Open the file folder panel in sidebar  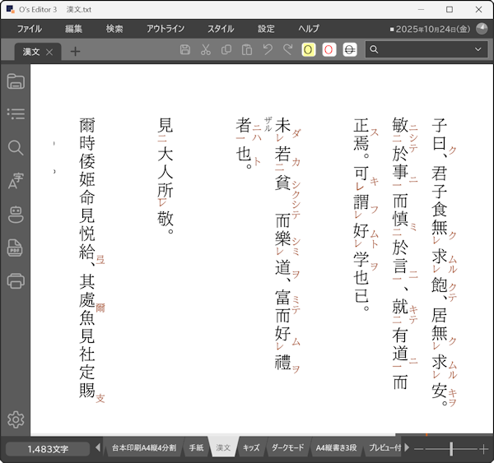[x=15, y=81]
